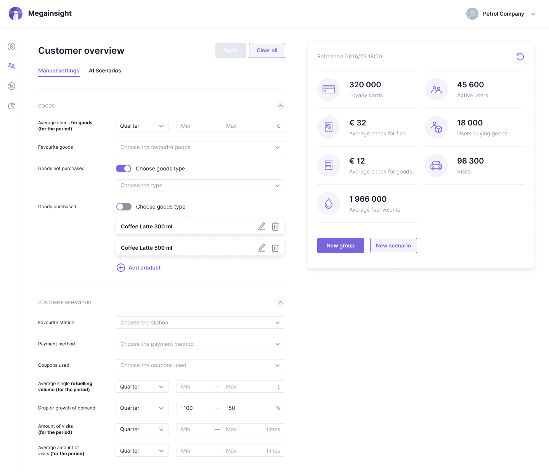
Task: Collapse the Goods section
Action: (x=281, y=106)
